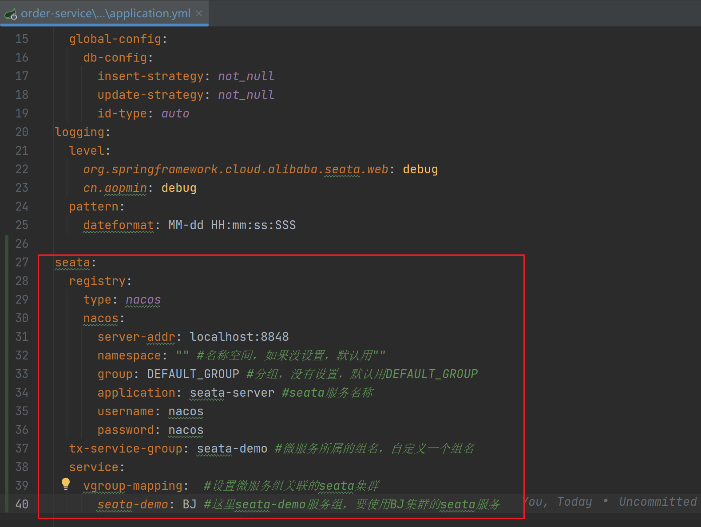Click the 'id-type' value auto
701x527 pixels.
pos(175,113)
